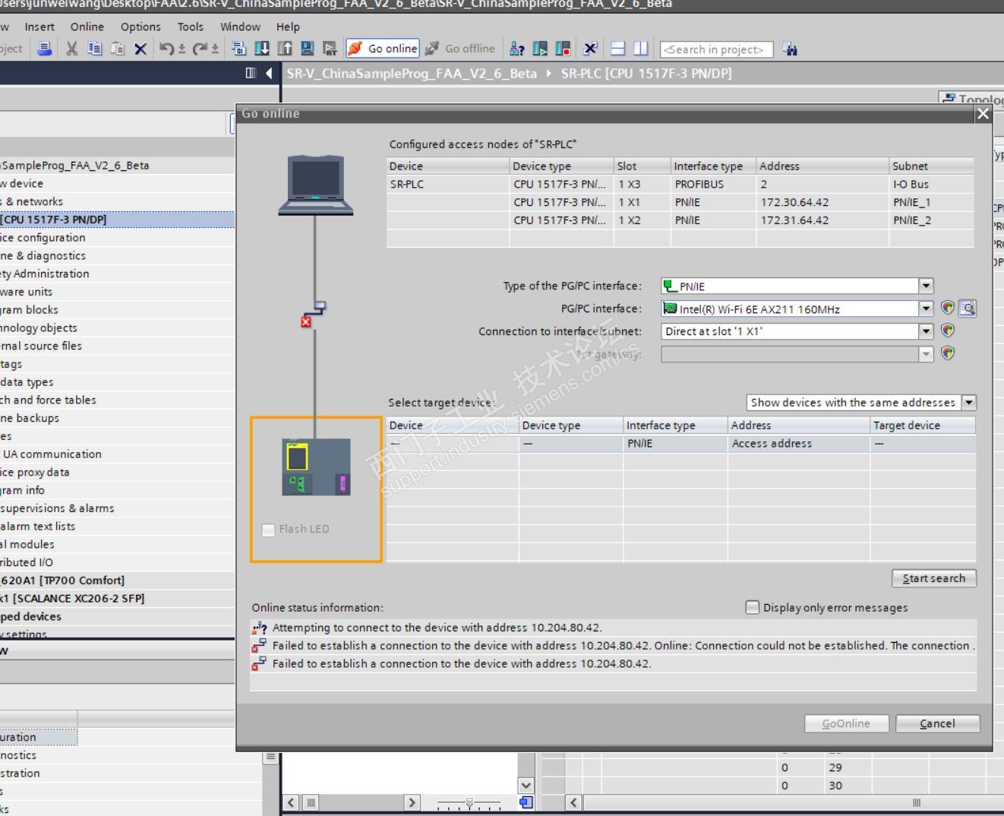
Task: Click Cancel in Go online dialog
Action: click(x=937, y=723)
